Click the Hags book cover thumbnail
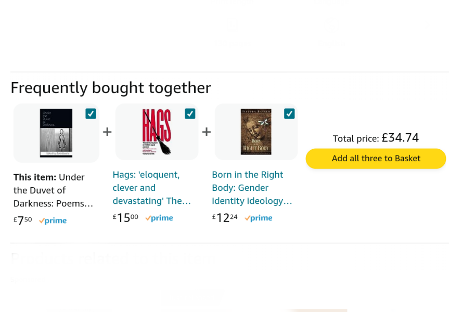This screenshot has width=449, height=312. pyautogui.click(x=157, y=132)
